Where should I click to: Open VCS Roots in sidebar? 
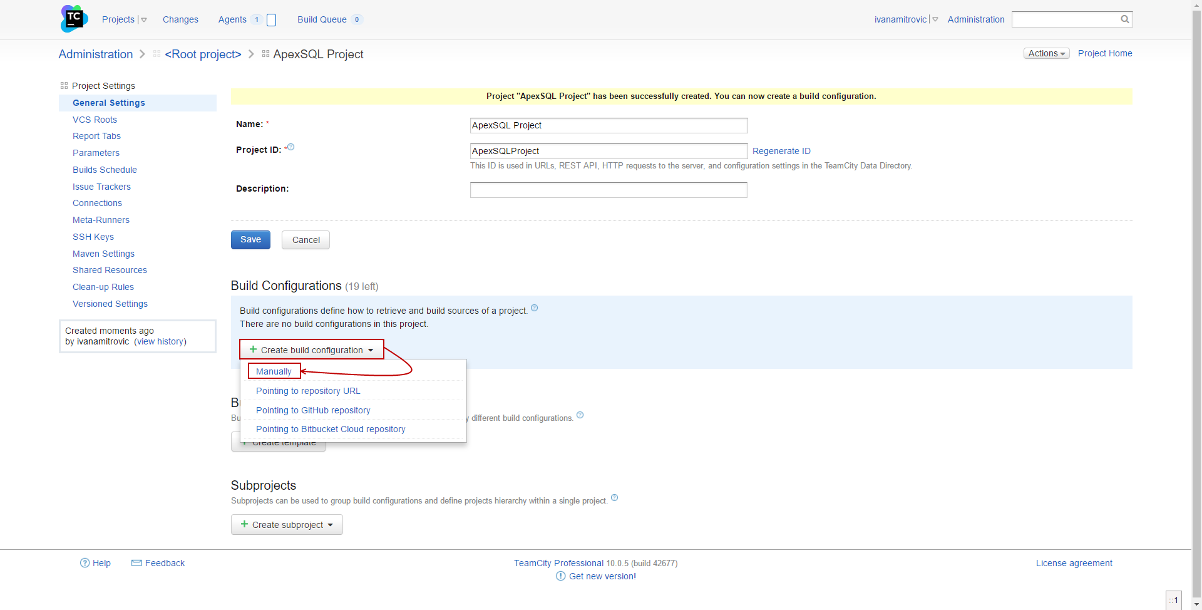pyautogui.click(x=95, y=120)
